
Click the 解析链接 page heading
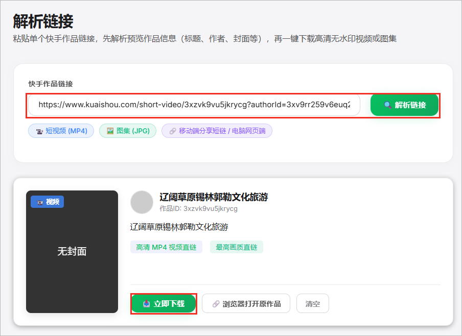[x=43, y=21]
